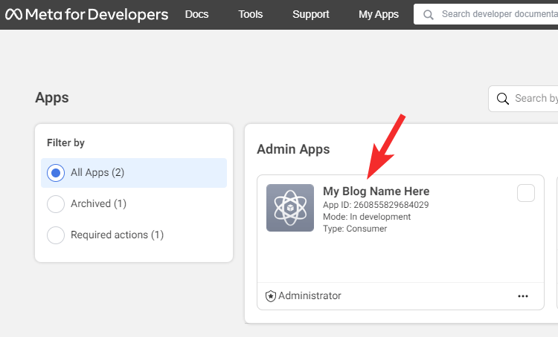The height and width of the screenshot is (337, 558).
Task: Open the My Blog Name Here app
Action: (x=376, y=192)
